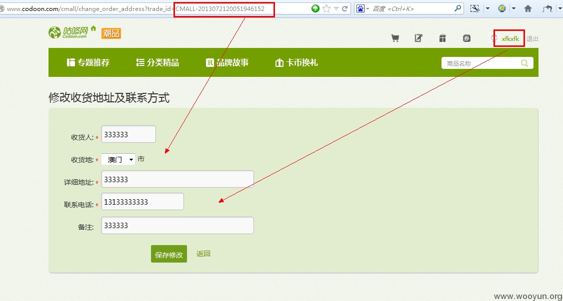Click the green go arrow in address bar
Image resolution: width=563 pixels, height=301 pixels.
coord(315,8)
